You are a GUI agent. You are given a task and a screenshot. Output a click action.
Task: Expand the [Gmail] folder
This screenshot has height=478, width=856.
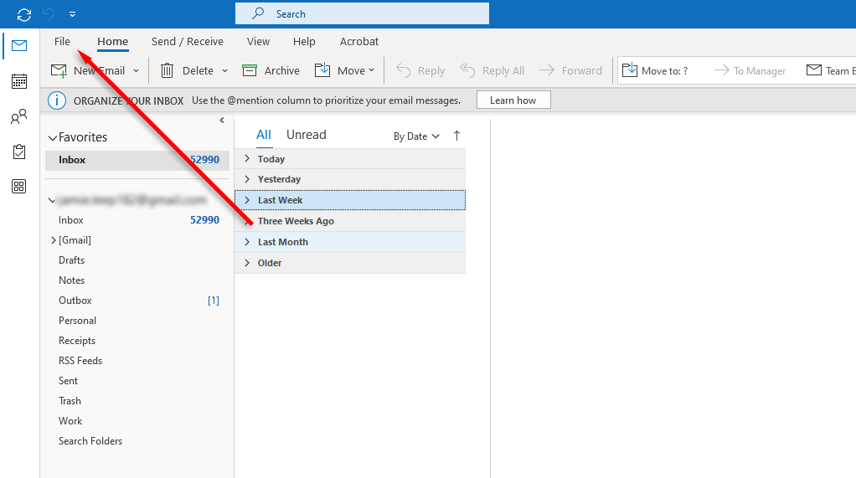coord(54,240)
